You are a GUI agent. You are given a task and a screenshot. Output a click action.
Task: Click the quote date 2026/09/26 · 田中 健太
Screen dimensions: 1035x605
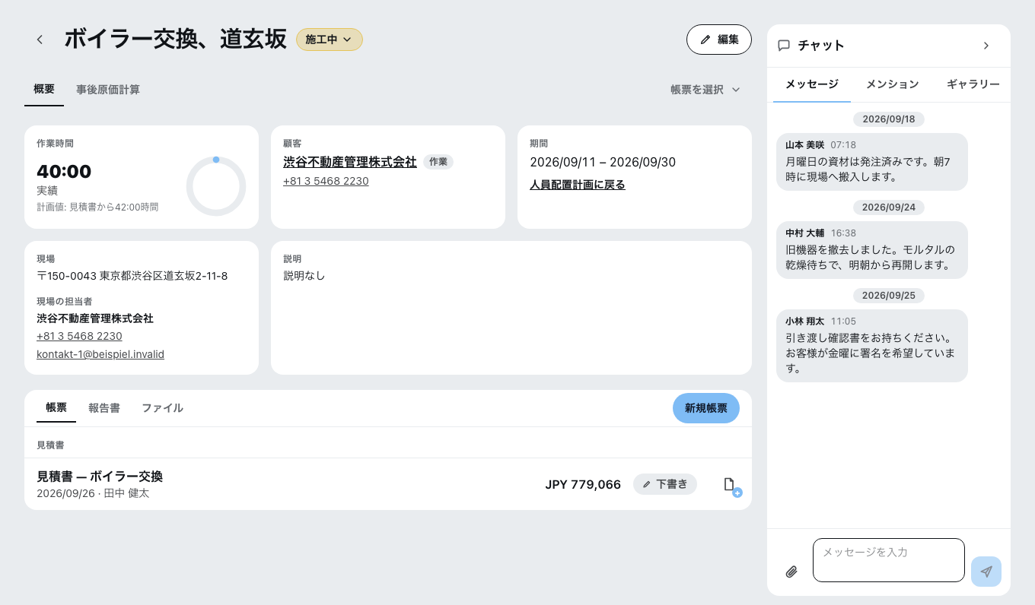93,493
